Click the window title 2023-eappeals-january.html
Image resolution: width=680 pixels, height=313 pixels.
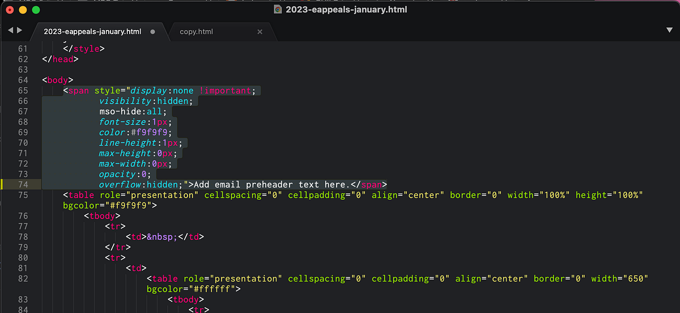(346, 9)
